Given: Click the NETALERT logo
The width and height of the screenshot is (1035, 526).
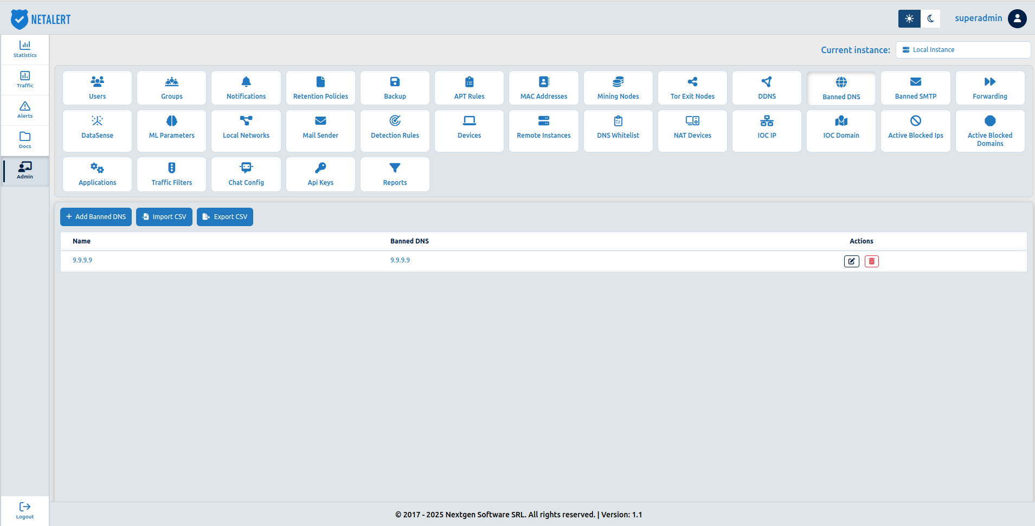Looking at the screenshot, I should [x=41, y=19].
